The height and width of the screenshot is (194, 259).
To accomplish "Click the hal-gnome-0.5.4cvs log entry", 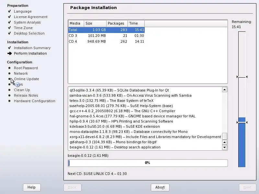I will coord(132,116).
